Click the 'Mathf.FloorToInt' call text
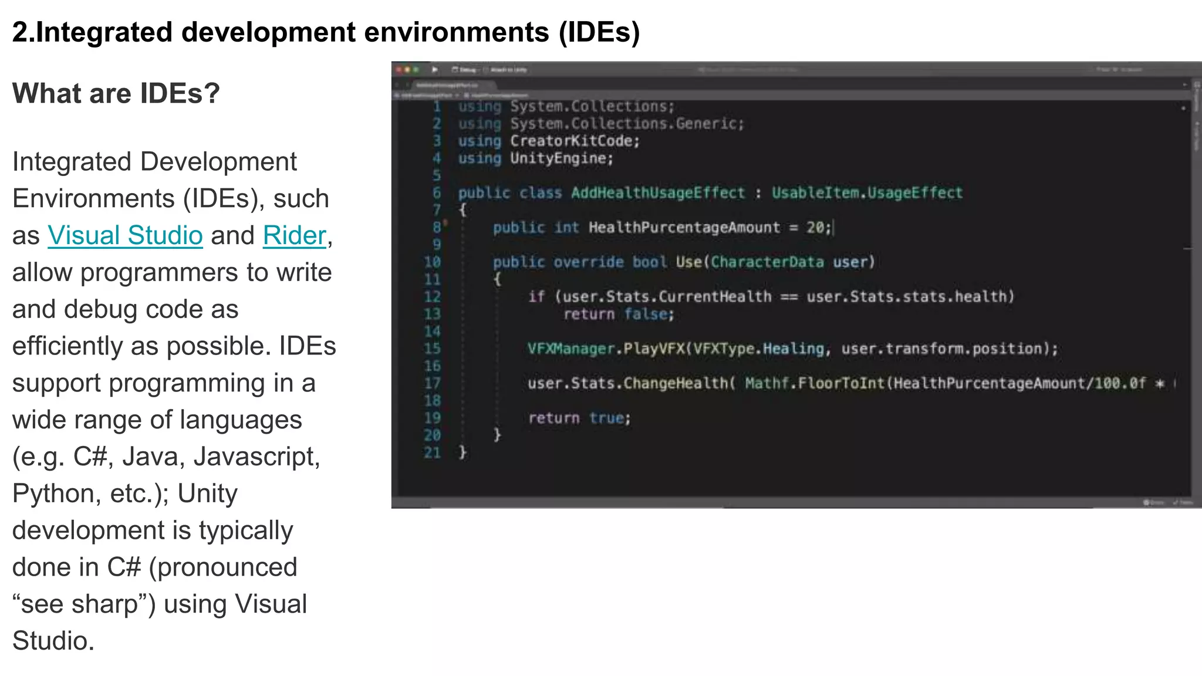This screenshot has width=1202, height=676. point(815,383)
